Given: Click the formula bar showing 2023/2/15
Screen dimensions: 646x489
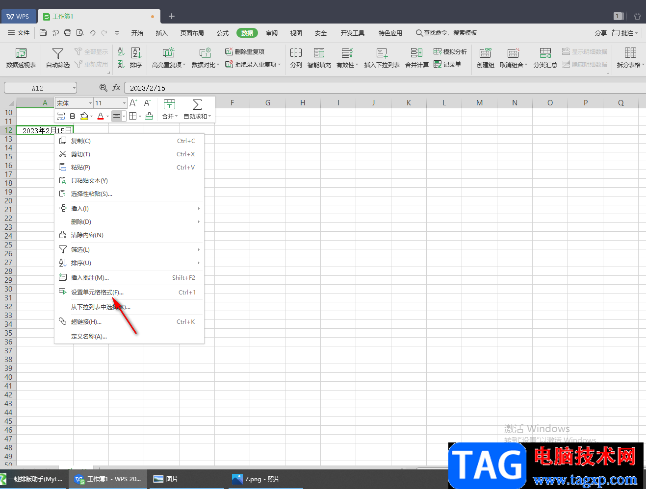Looking at the screenshot, I should click(x=385, y=88).
